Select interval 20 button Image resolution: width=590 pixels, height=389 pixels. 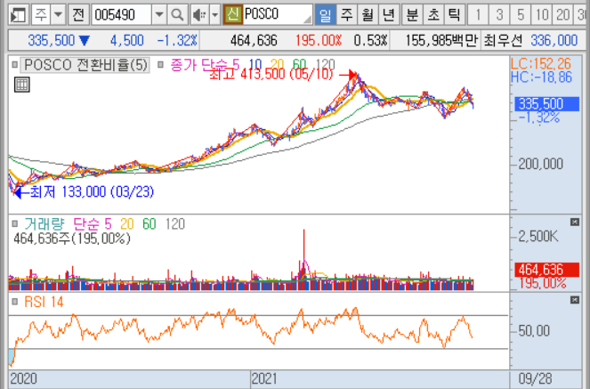[x=562, y=15]
